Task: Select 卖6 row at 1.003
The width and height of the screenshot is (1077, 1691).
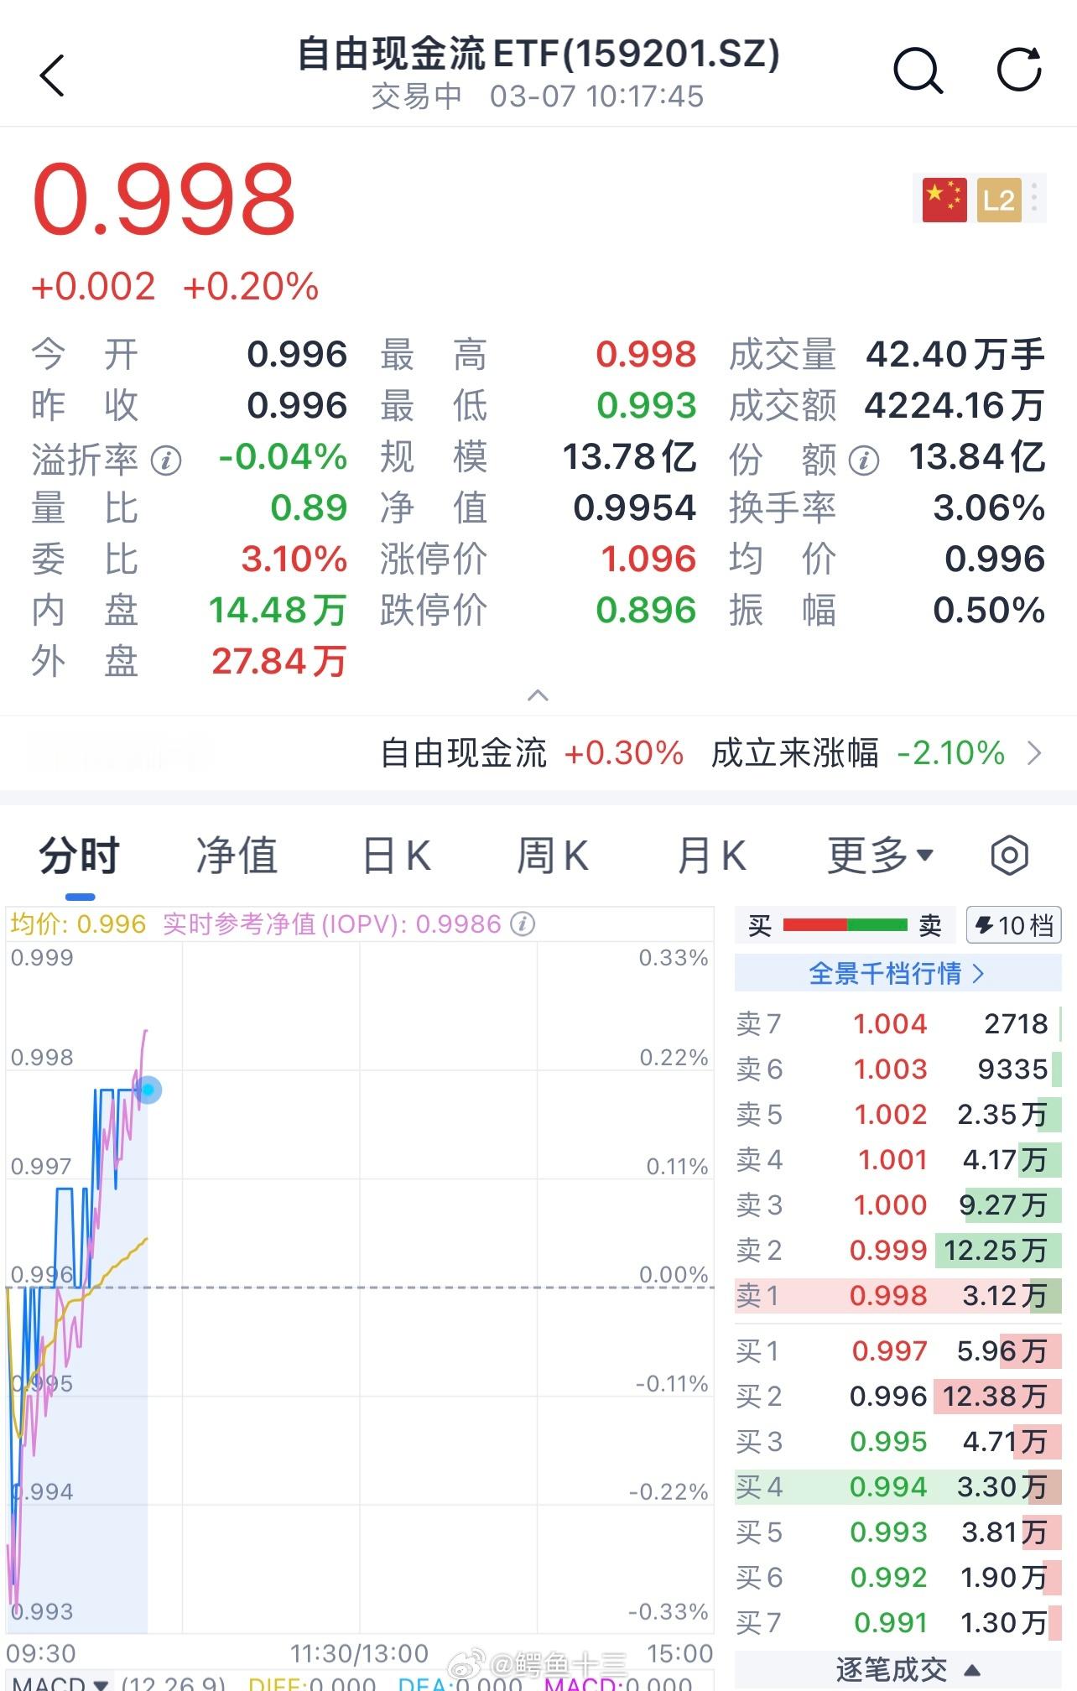Action: pos(897,1069)
